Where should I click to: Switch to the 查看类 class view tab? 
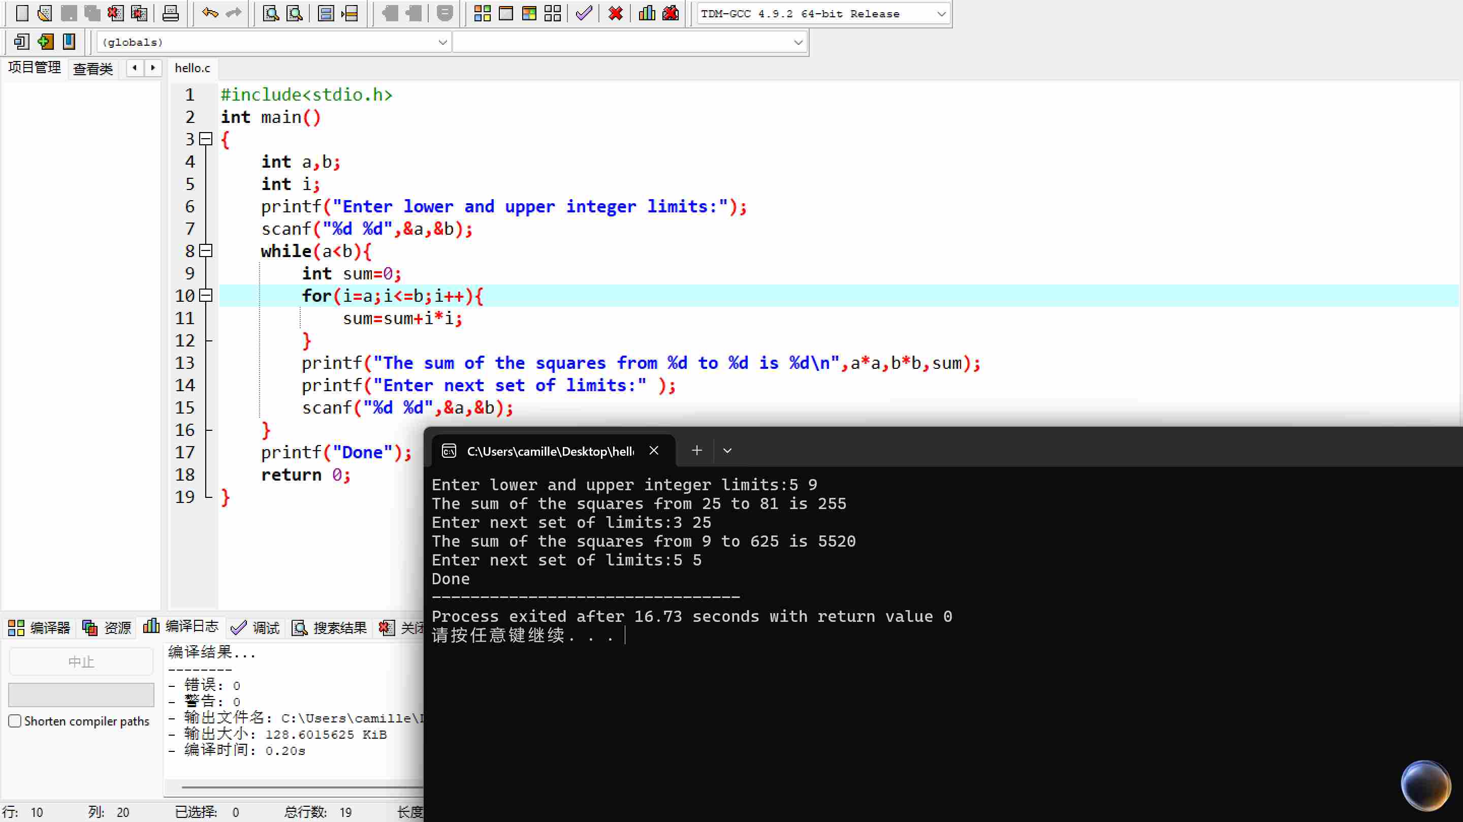[92, 69]
